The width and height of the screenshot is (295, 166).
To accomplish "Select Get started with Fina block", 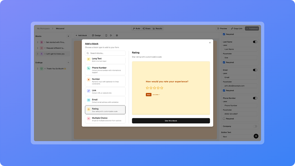I will tap(53, 42).
